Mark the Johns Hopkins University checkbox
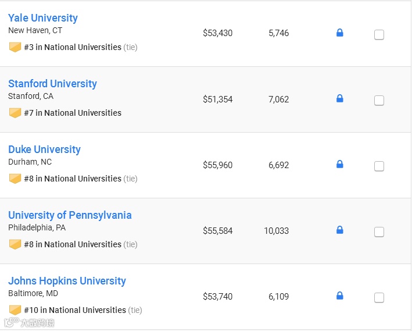The width and height of the screenshot is (412, 331). tap(379, 298)
